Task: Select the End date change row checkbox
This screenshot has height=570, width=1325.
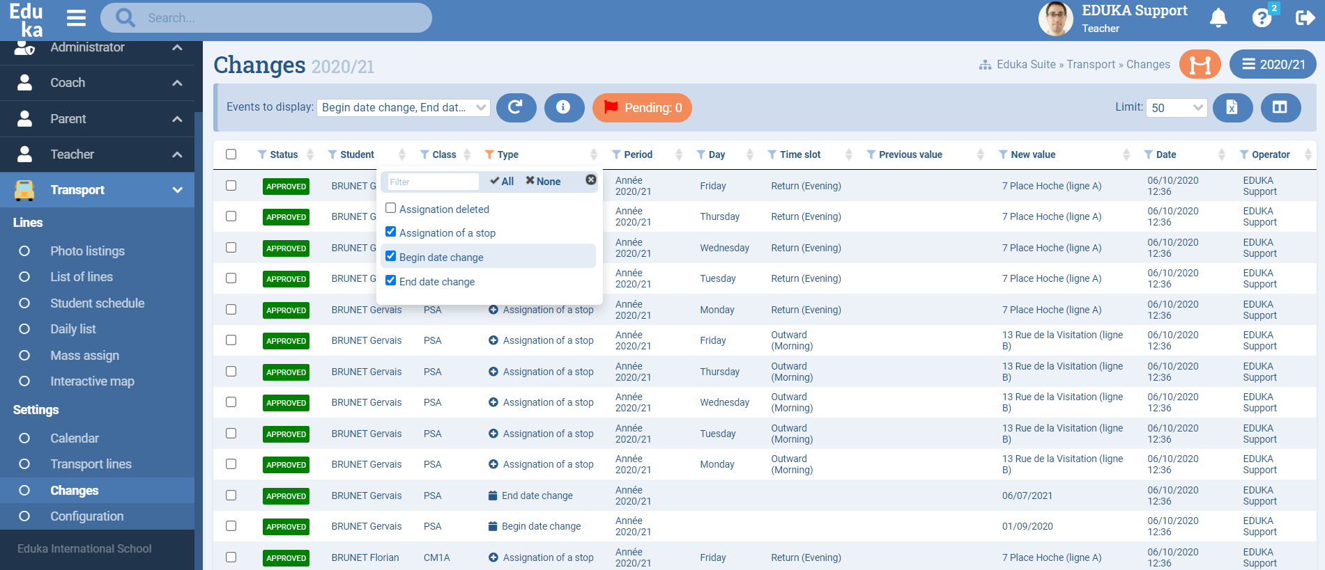Action: click(x=231, y=496)
